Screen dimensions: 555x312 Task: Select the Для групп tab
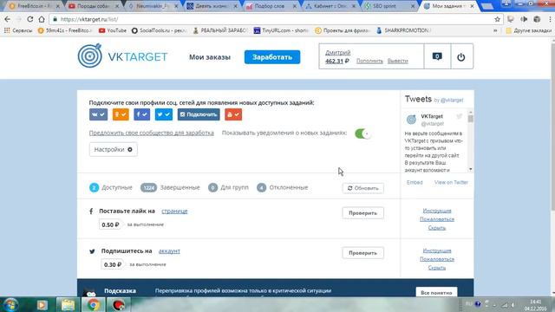[x=228, y=187]
